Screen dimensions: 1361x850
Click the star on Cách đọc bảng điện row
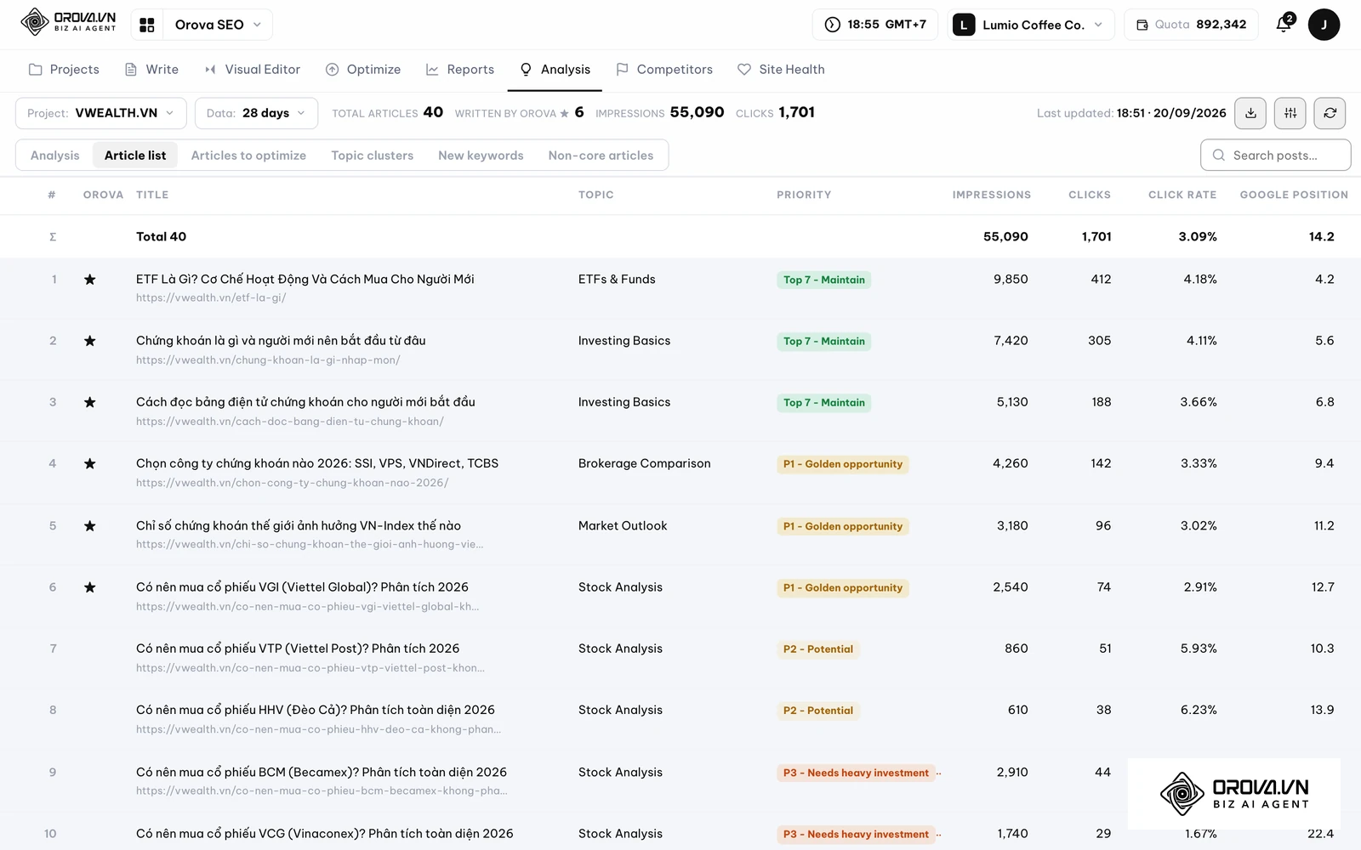pyautogui.click(x=89, y=402)
